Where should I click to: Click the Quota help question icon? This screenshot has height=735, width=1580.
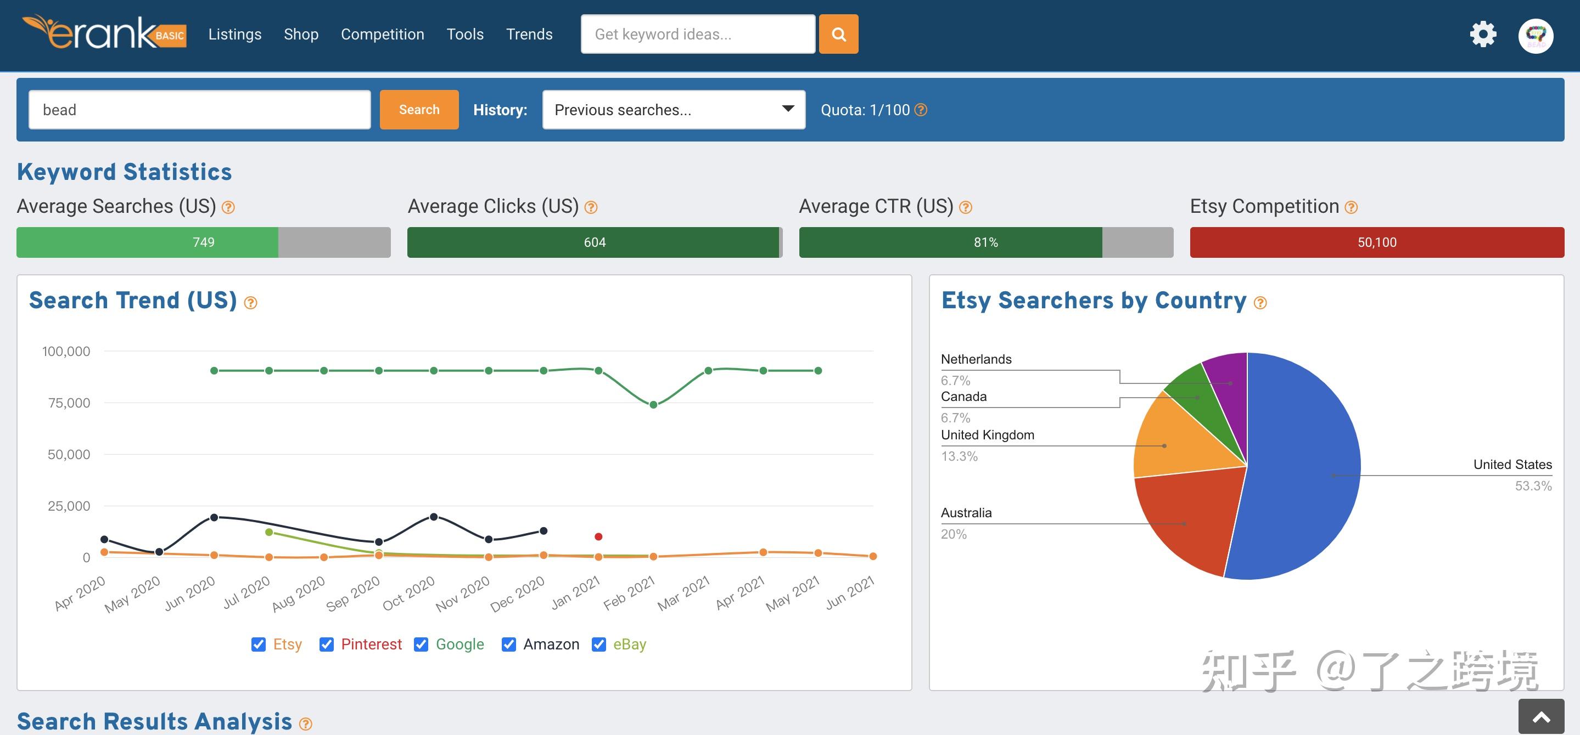[x=921, y=110]
